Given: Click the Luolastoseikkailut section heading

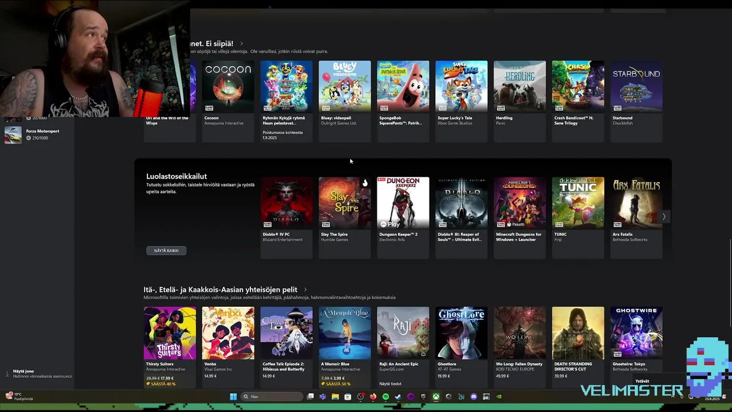Looking at the screenshot, I should tap(176, 176).
